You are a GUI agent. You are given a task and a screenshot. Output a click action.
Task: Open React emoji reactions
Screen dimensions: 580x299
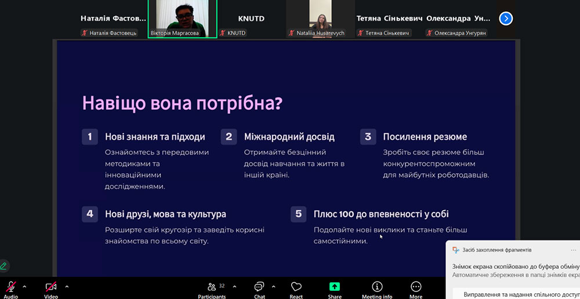tap(296, 287)
